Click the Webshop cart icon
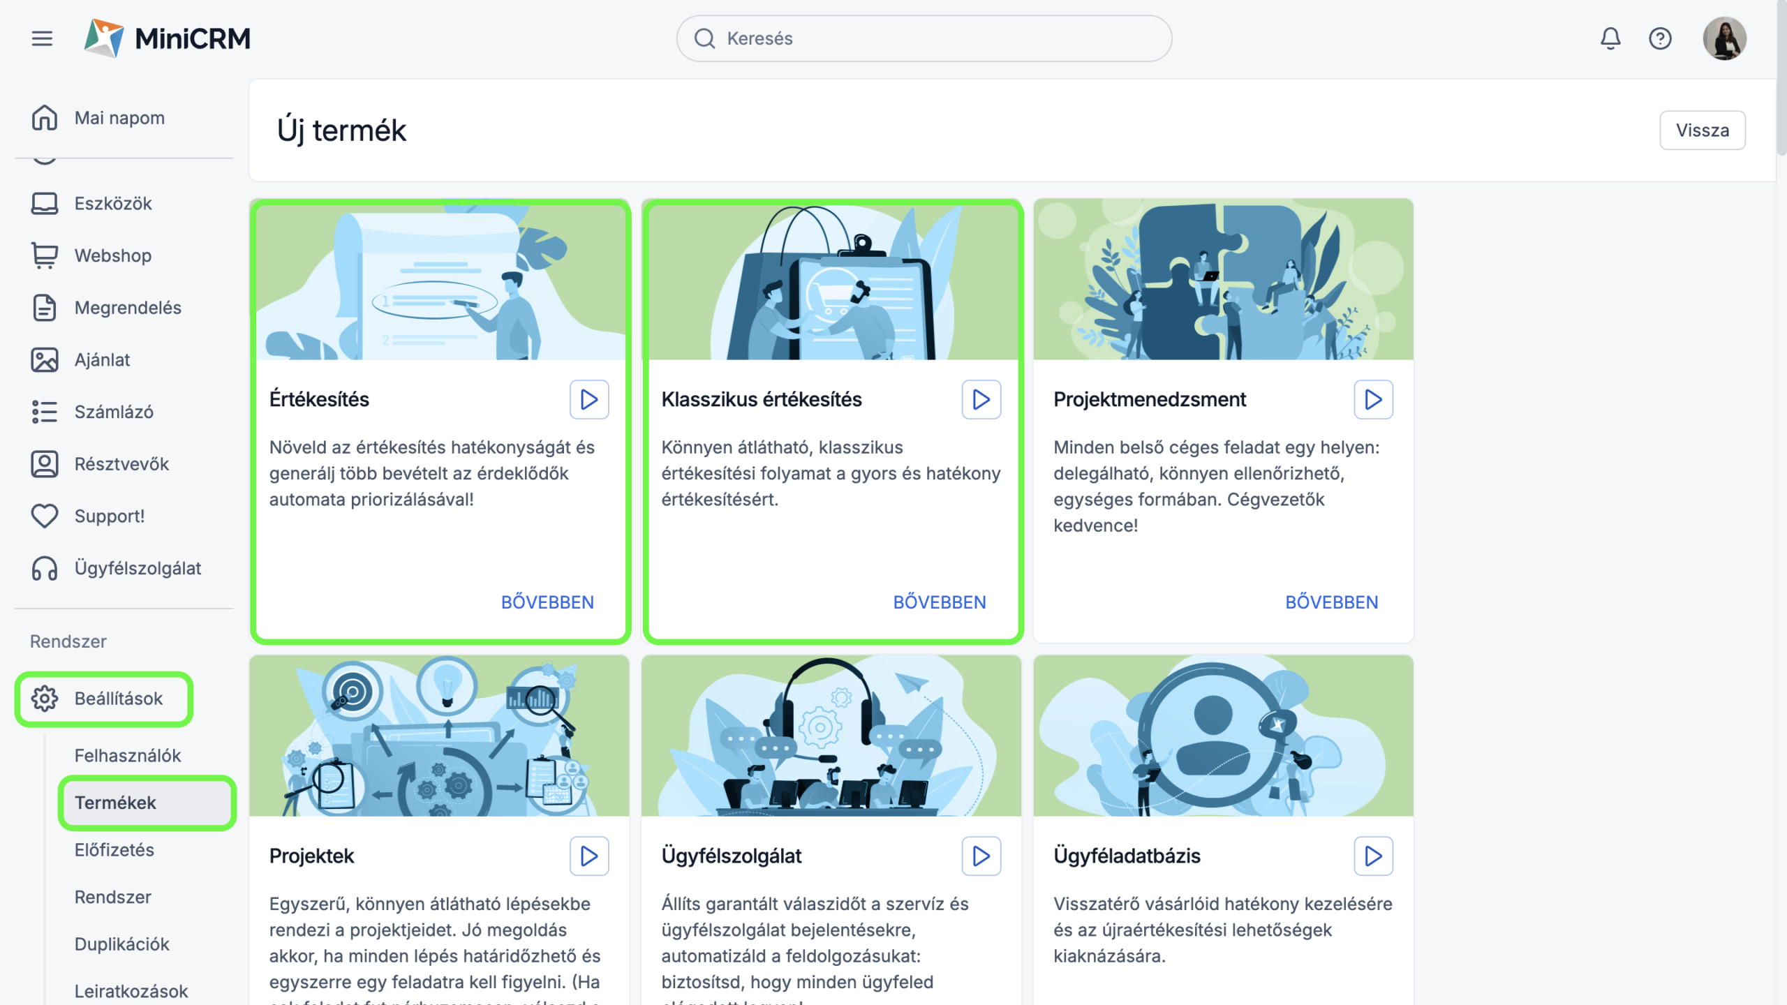Viewport: 1787px width, 1005px height. tap(45, 255)
